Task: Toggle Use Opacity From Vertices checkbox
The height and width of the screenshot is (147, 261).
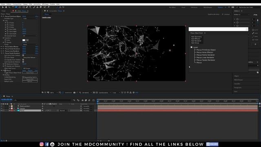Action: click(x=23, y=60)
